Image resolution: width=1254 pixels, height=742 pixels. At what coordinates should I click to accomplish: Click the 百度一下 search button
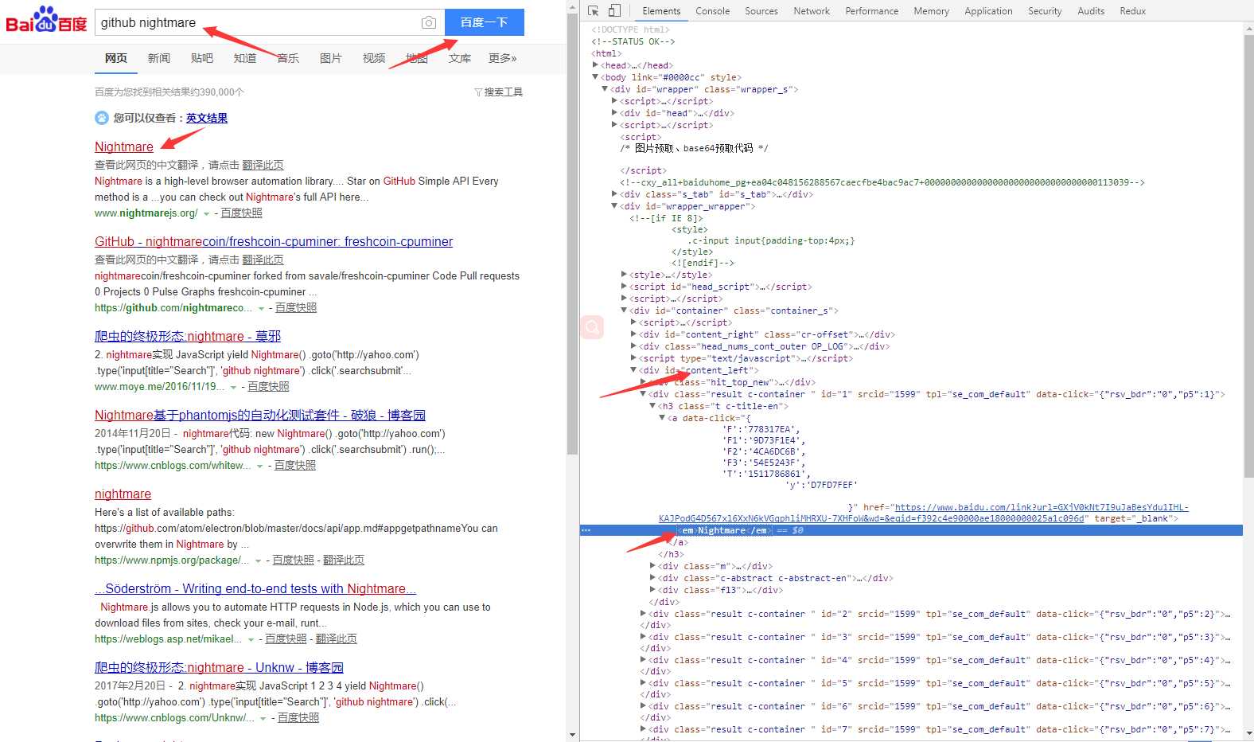click(484, 22)
